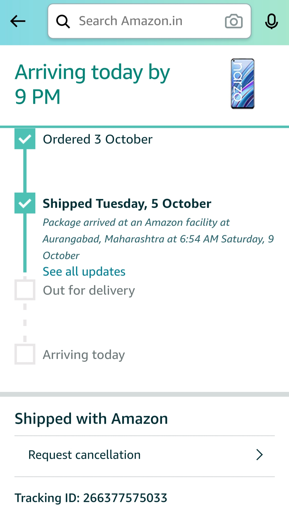Viewport: 289px width, 523px height.
Task: Tap the checked Ordered 3 October box
Action: (x=25, y=139)
